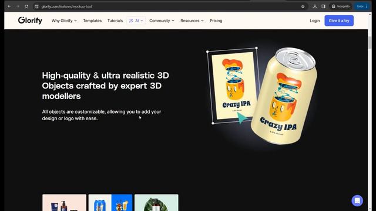Image resolution: width=376 pixels, height=211 pixels.
Task: Expand Why Glorify dropdown
Action: [x=64, y=21]
